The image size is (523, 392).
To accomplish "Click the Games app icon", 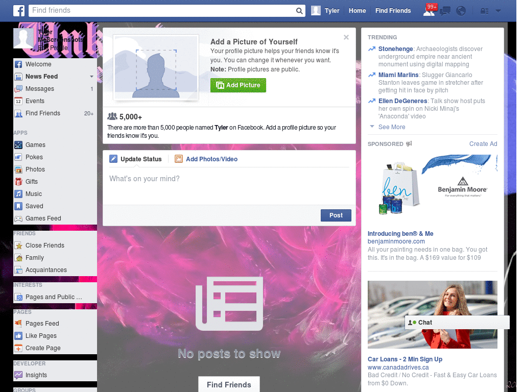I will [x=18, y=145].
